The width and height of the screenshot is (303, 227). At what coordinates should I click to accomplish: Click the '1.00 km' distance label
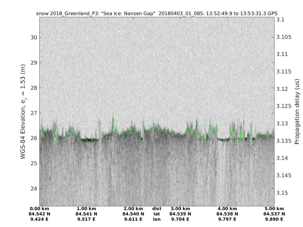coord(86,209)
